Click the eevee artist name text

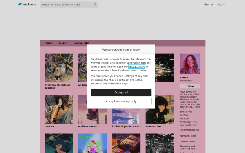pyautogui.click(x=184, y=78)
